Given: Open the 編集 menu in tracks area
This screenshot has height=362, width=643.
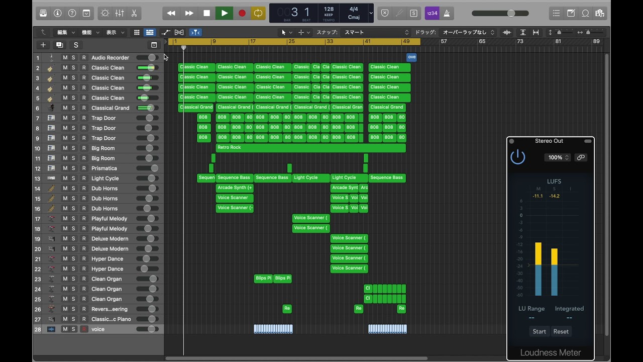Looking at the screenshot, I should pyautogui.click(x=66, y=32).
